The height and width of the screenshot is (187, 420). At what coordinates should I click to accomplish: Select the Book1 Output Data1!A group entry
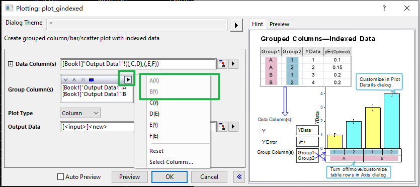click(x=94, y=87)
